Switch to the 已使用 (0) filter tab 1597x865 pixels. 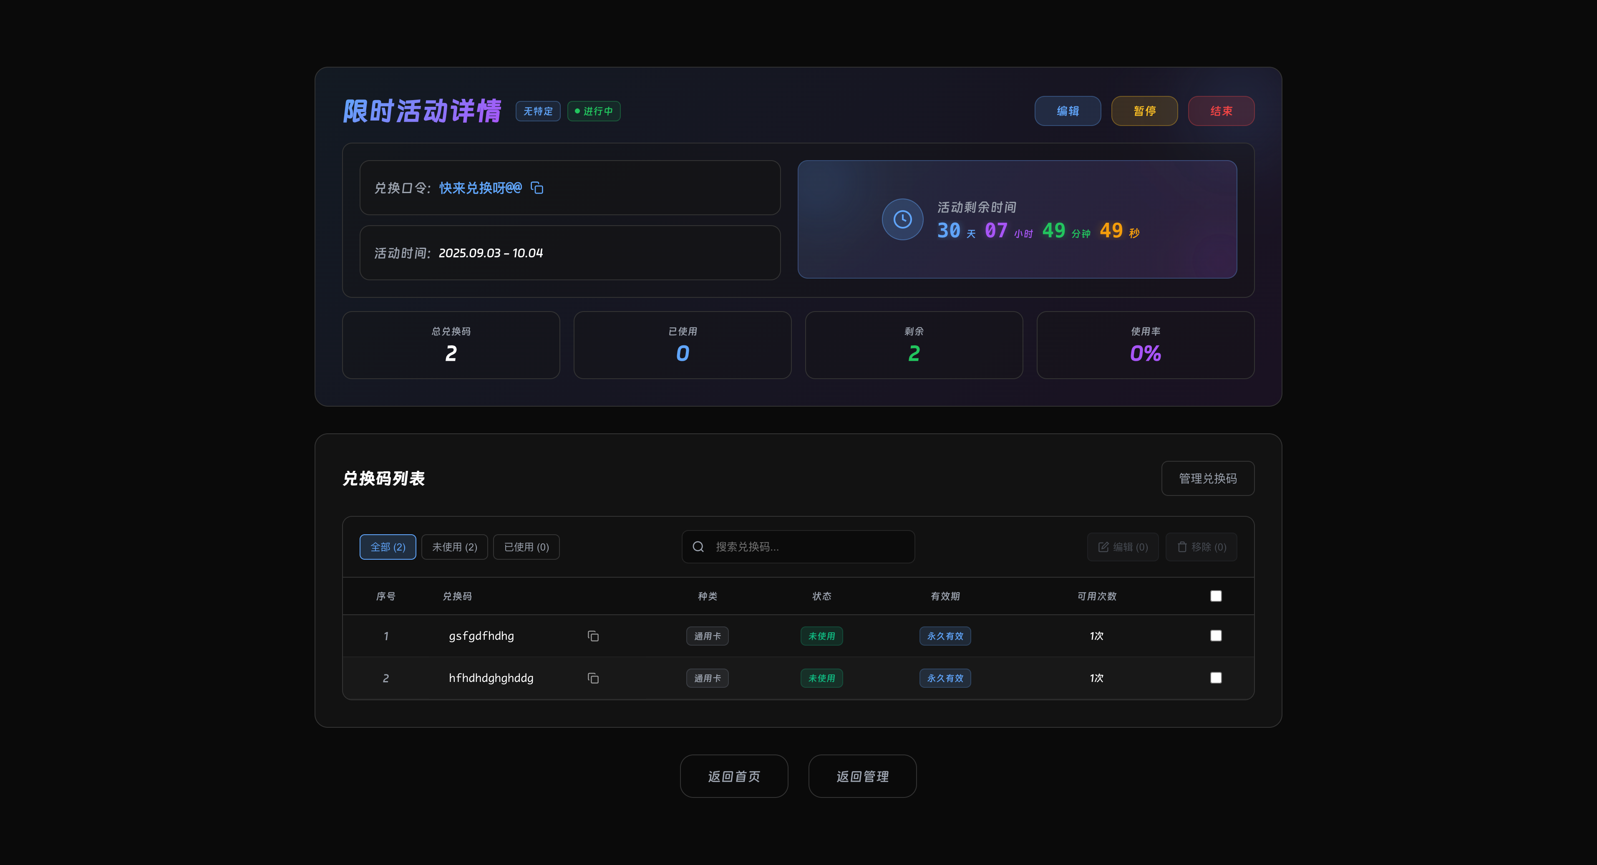pyautogui.click(x=526, y=547)
